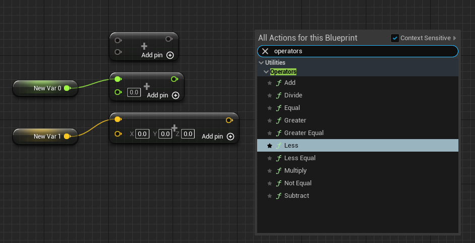Click the connected green input pin on float node
The image size is (475, 243).
point(118,79)
